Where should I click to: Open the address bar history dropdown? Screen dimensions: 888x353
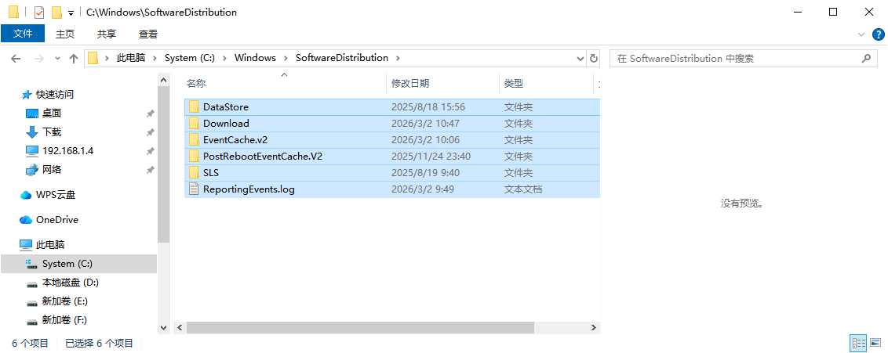580,58
